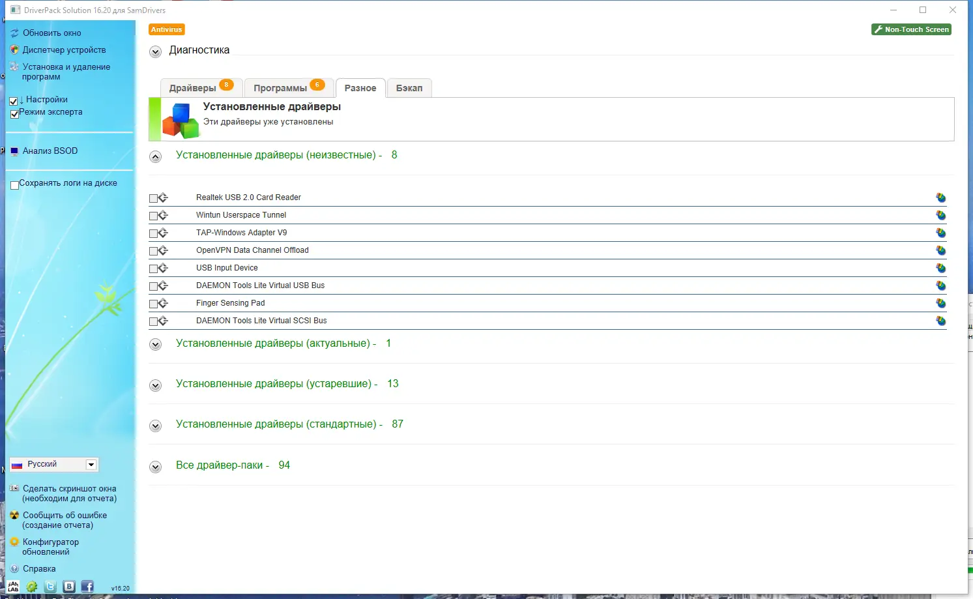973x599 pixels.
Task: Open the Facebook icon
Action: point(87,587)
